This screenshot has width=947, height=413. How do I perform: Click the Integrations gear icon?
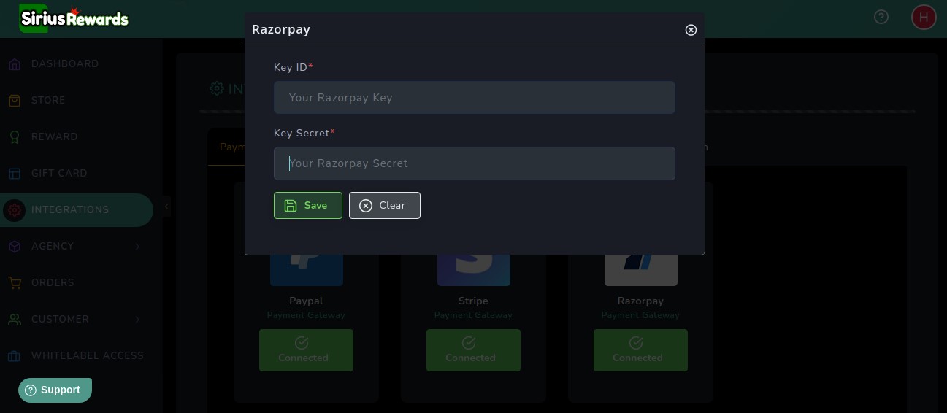[x=15, y=210]
